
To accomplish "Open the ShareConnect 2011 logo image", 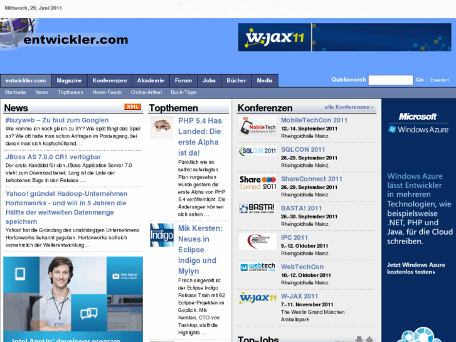I will click(258, 183).
